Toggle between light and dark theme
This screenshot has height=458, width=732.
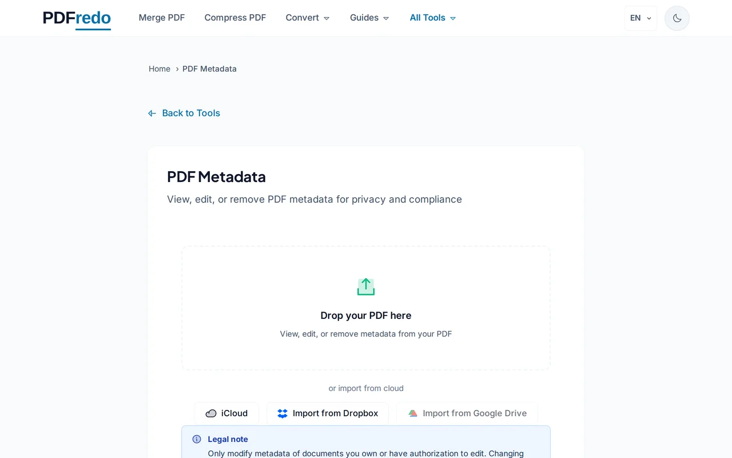677,18
